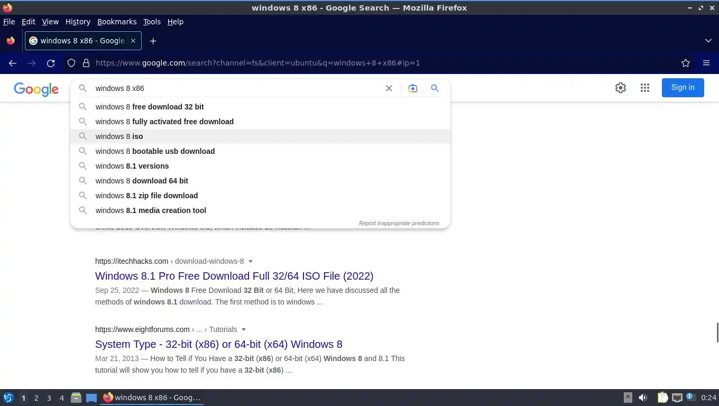The image size is (719, 406).
Task: Clear the search box with X
Action: [389, 88]
